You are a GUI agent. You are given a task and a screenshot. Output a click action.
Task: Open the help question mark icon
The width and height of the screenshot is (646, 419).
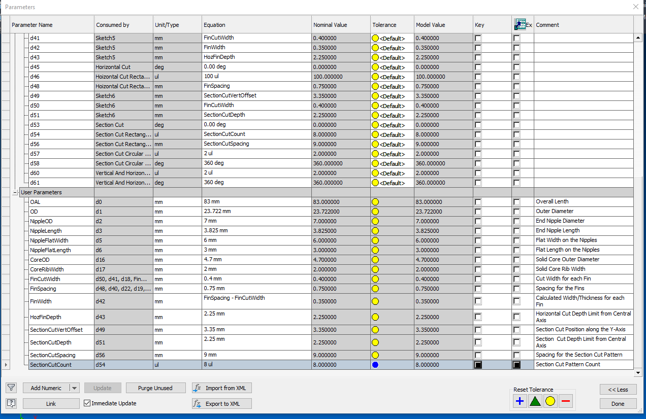click(x=11, y=403)
